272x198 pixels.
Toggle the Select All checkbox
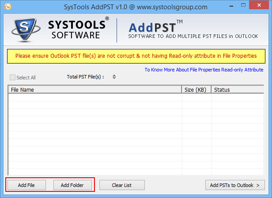pos(12,78)
